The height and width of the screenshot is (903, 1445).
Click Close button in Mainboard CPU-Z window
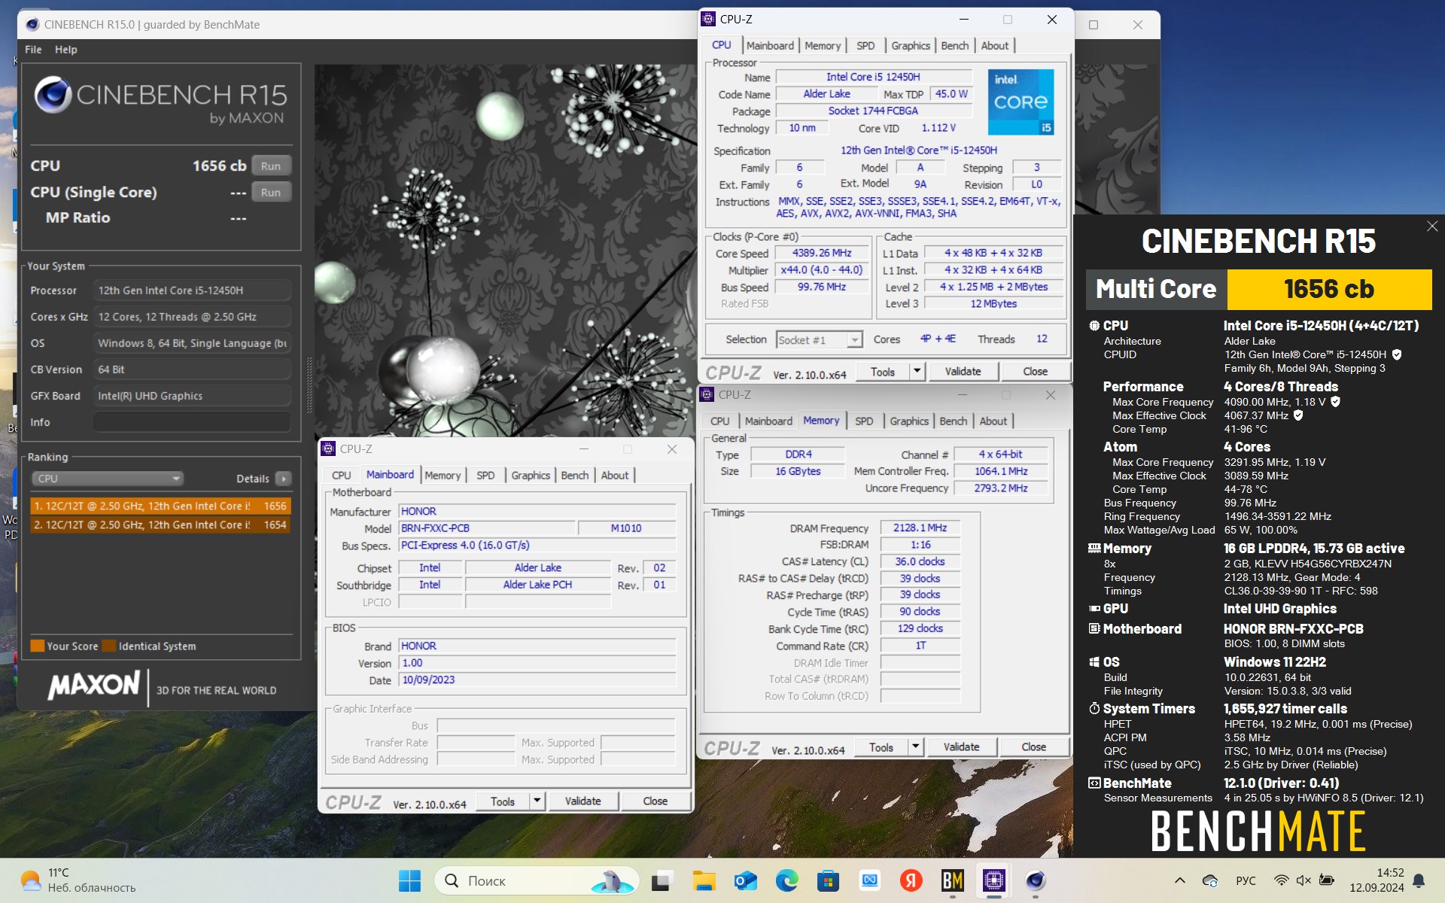click(655, 801)
